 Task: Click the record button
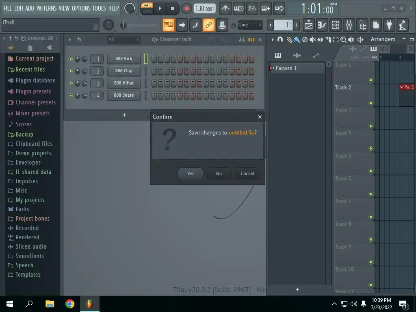(x=186, y=9)
